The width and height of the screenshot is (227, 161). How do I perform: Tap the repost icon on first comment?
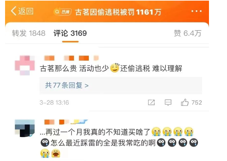(151, 103)
